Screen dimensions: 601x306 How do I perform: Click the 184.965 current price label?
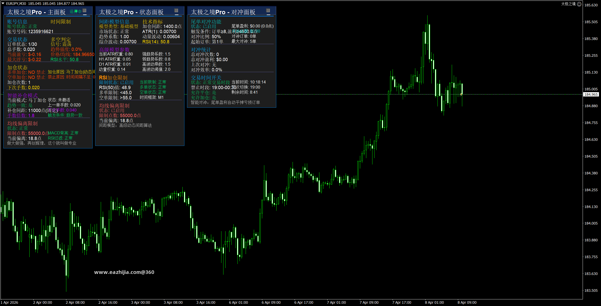click(x=591, y=94)
